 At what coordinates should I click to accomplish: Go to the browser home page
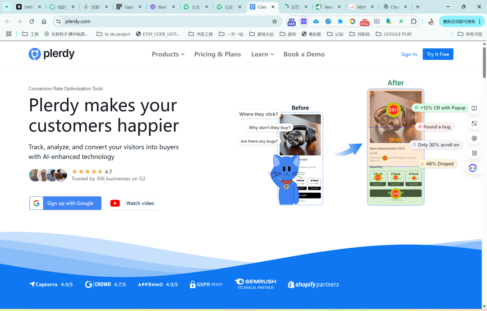point(44,22)
